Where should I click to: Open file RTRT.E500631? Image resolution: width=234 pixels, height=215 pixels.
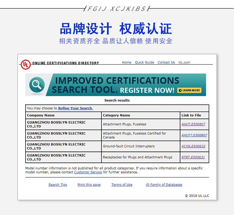coord(193,157)
